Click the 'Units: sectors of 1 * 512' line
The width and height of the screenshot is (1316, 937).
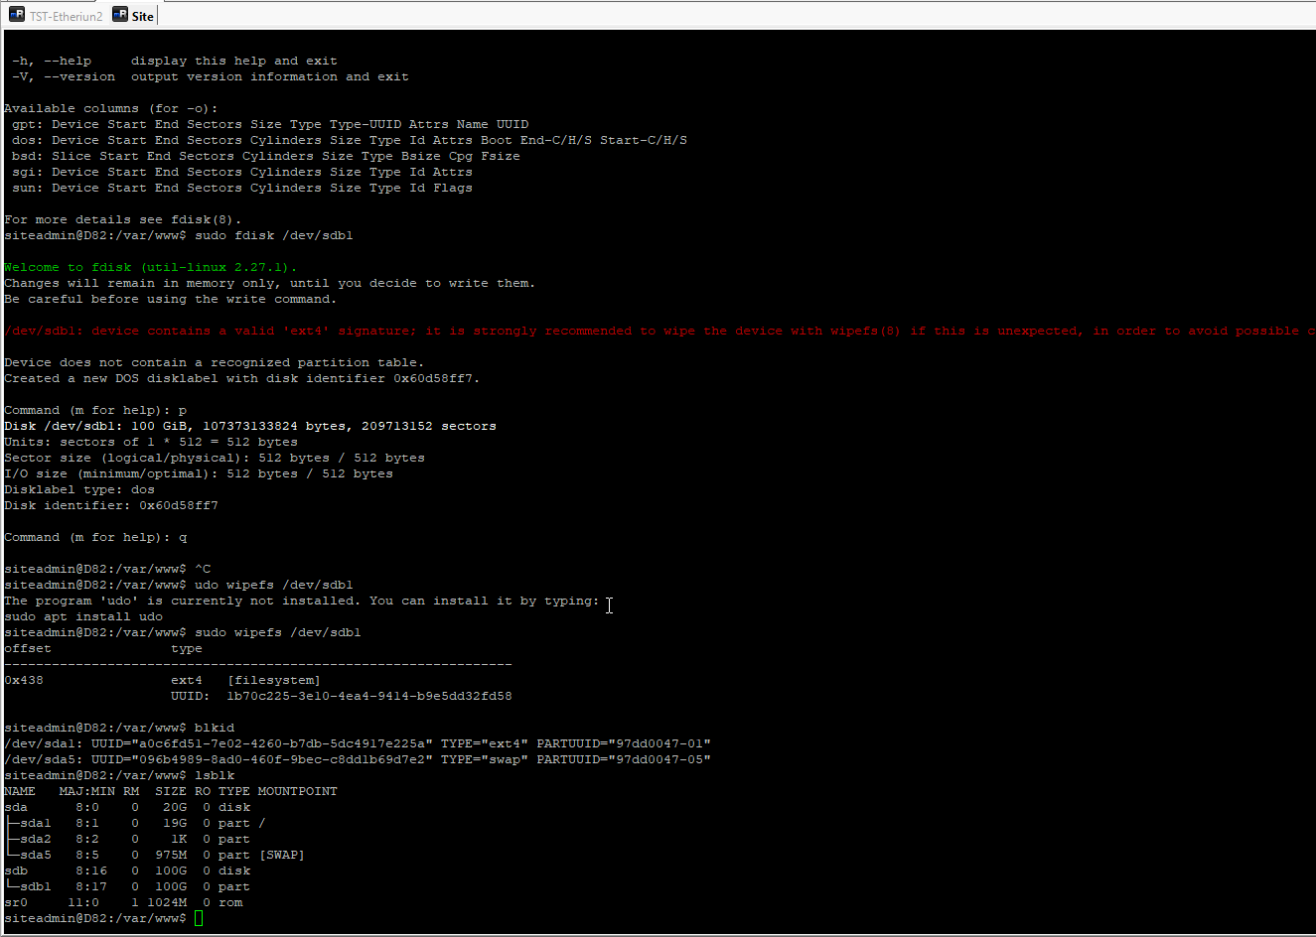(x=151, y=442)
